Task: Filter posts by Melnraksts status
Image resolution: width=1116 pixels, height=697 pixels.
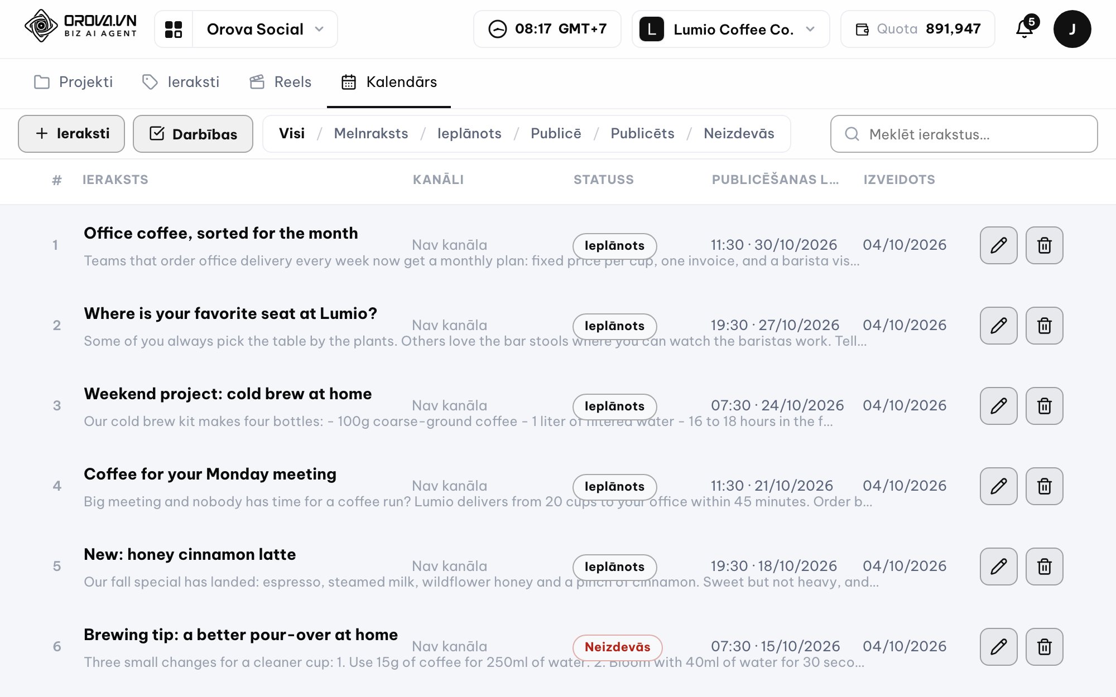Action: (x=371, y=134)
